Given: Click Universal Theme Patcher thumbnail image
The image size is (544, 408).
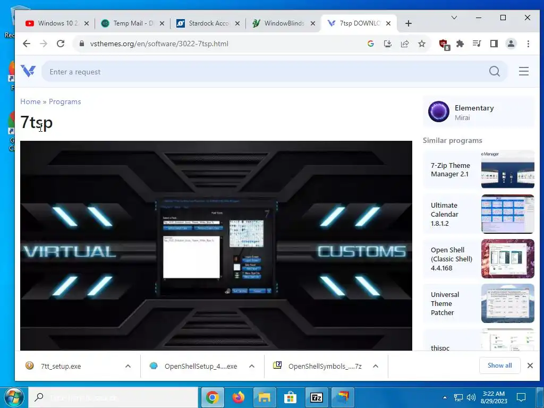Looking at the screenshot, I should pyautogui.click(x=507, y=303).
